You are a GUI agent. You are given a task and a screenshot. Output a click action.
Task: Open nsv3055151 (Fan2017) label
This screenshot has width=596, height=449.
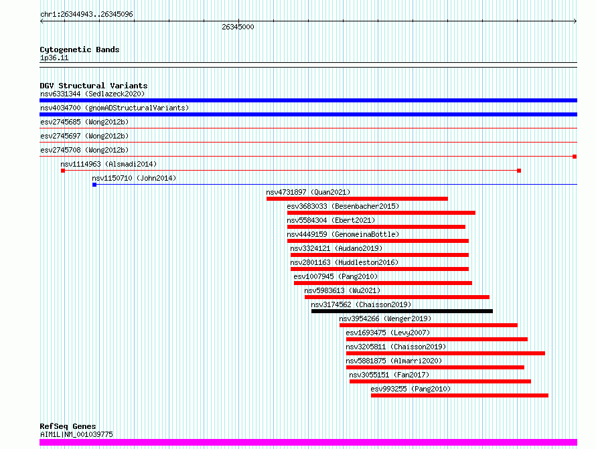point(389,375)
